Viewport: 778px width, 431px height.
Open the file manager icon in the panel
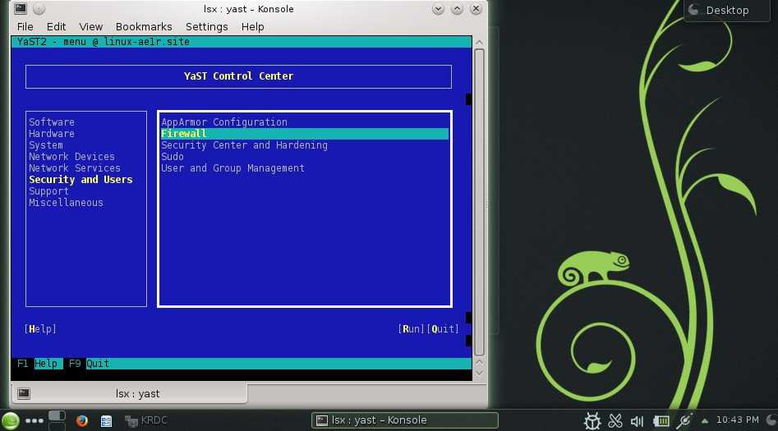click(106, 421)
